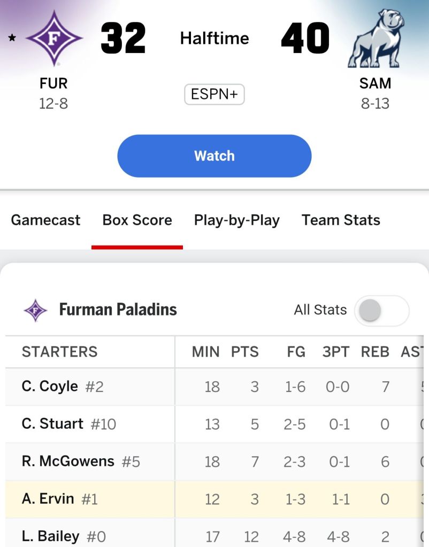Select R. McGowens player name
The height and width of the screenshot is (547, 429).
pyautogui.click(x=68, y=461)
